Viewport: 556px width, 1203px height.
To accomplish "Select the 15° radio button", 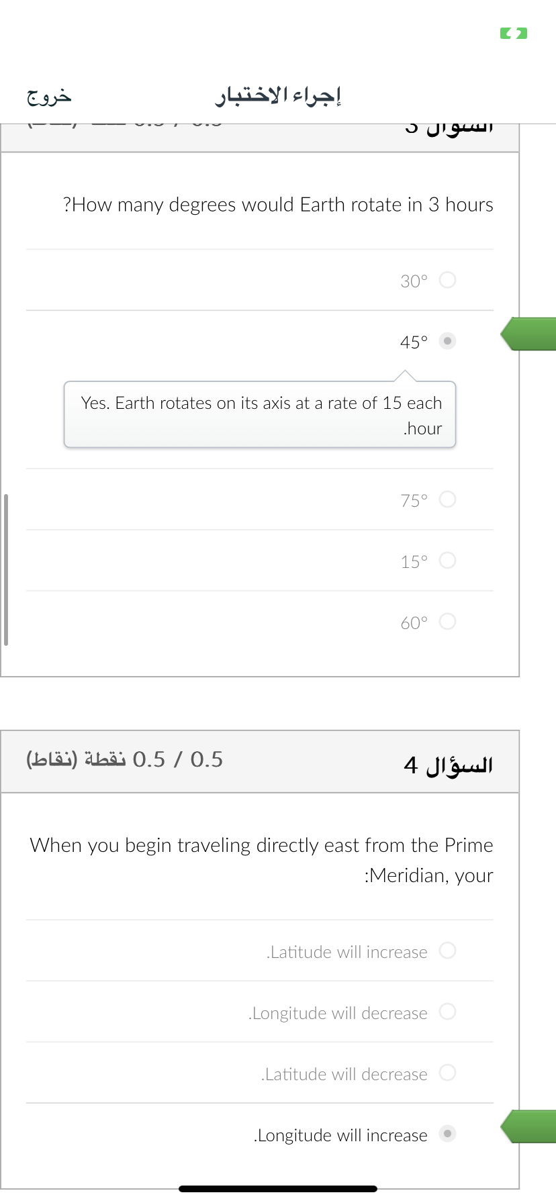I will pos(447,561).
